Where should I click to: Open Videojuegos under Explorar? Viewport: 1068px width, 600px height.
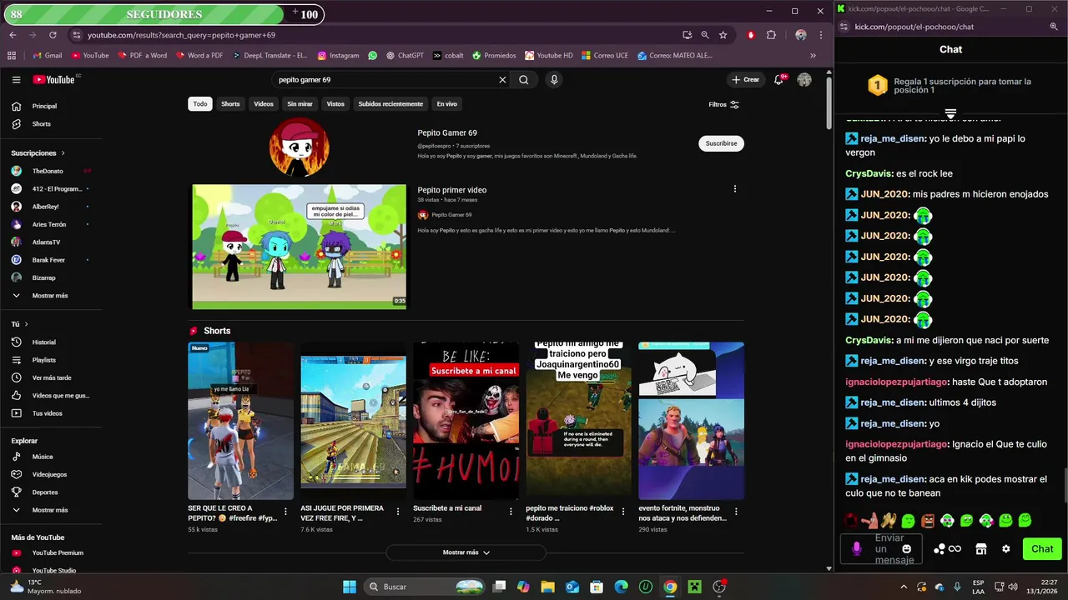[x=50, y=474]
